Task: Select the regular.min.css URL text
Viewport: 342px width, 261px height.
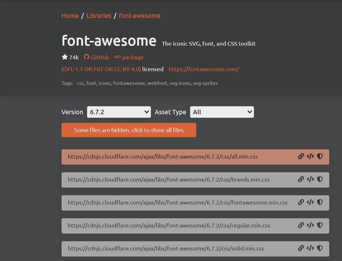Action: tap(169, 226)
